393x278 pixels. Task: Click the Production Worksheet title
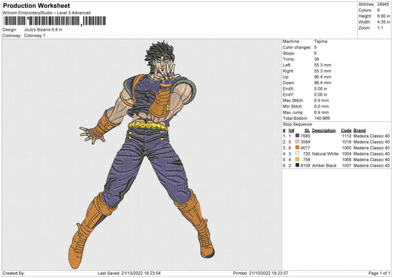(36, 6)
